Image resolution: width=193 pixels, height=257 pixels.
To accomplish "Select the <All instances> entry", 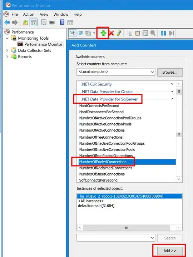I will click(91, 201).
